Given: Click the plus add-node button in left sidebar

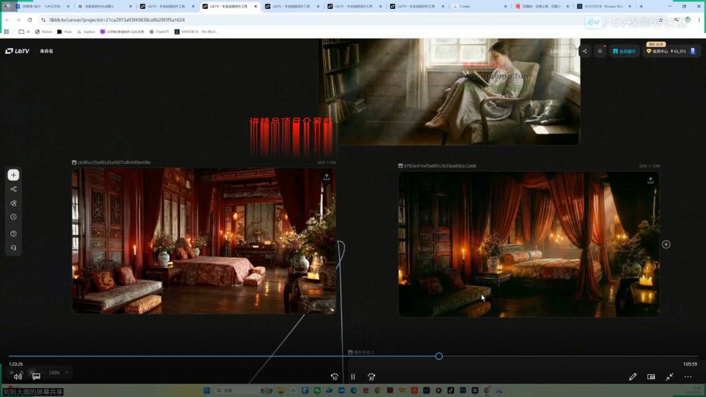Looking at the screenshot, I should point(13,175).
